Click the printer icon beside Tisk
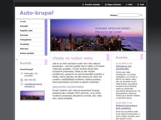 coord(138,5)
